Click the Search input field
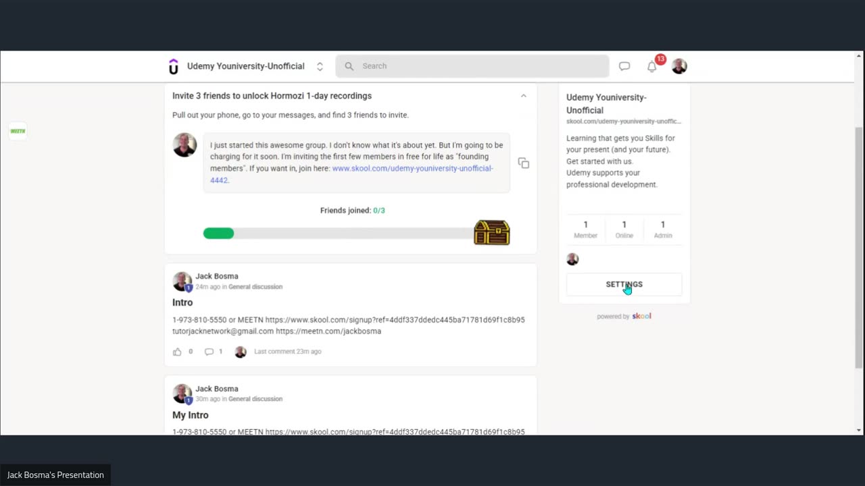865x486 pixels. [x=472, y=66]
